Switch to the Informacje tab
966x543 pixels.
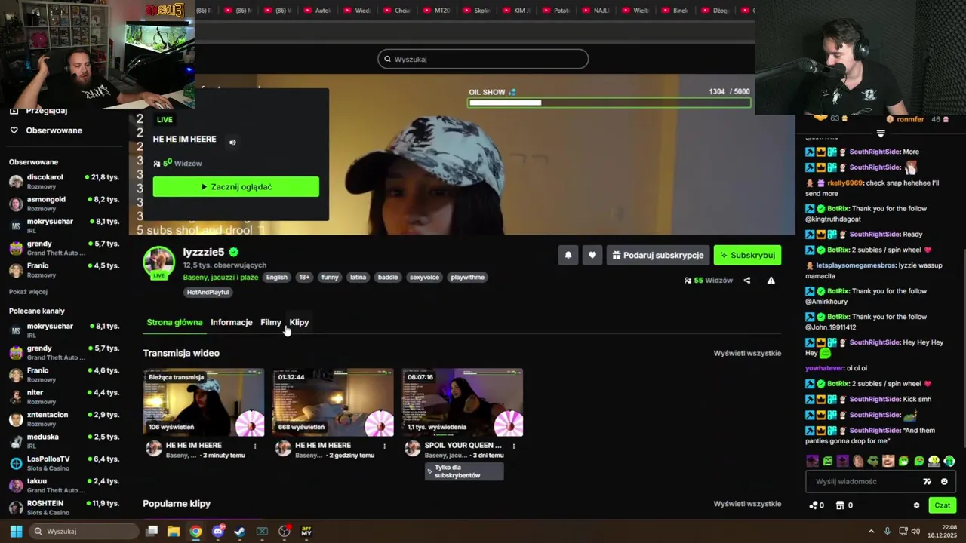(232, 323)
